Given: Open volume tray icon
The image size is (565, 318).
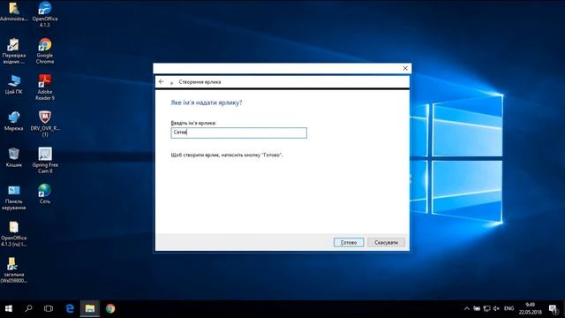Looking at the screenshot, I should pyautogui.click(x=496, y=308).
